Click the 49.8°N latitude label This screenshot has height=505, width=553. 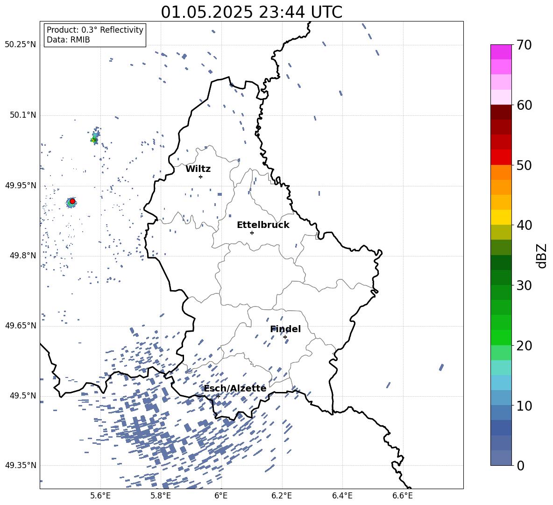click(x=23, y=256)
